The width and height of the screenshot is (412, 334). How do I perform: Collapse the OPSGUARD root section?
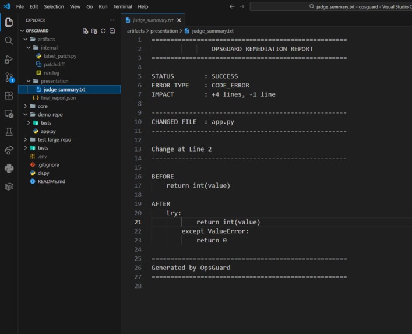point(22,31)
